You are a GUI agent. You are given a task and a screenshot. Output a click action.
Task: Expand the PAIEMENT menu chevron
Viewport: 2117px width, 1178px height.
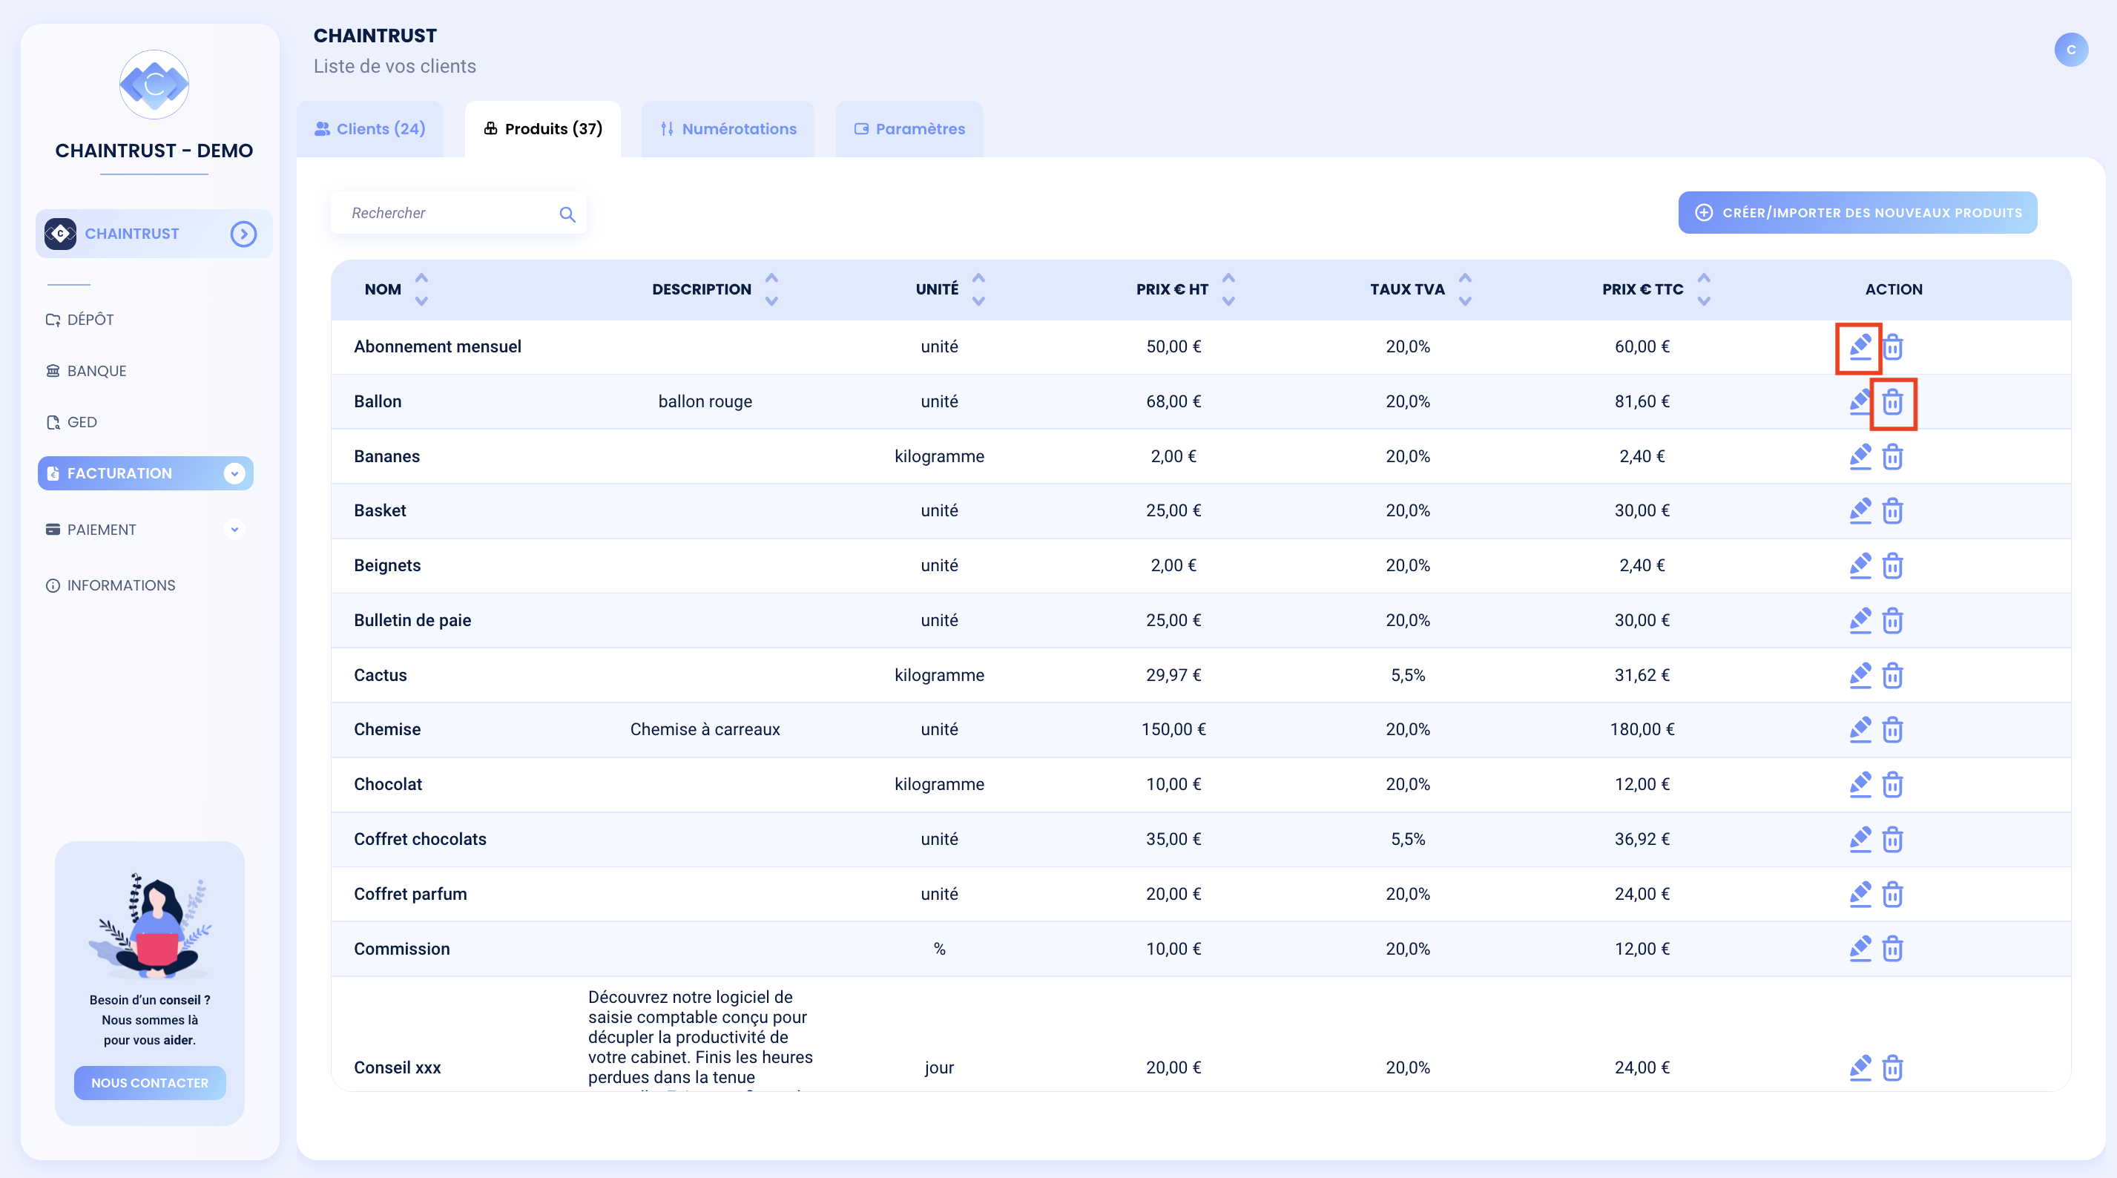pos(234,530)
